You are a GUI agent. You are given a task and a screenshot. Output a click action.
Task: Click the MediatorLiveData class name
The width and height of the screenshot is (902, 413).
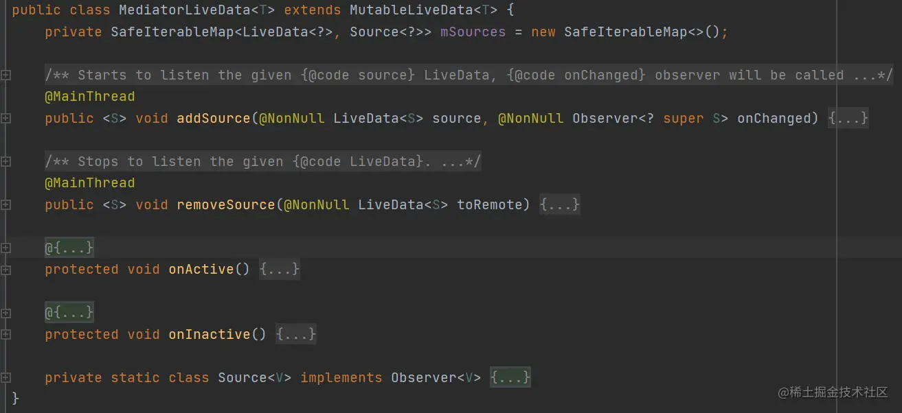coord(185,11)
